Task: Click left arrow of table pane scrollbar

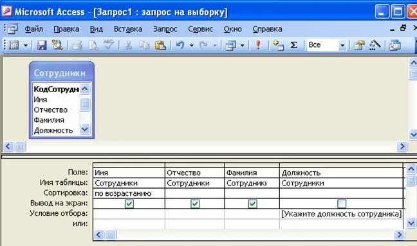Action: click(x=8, y=146)
